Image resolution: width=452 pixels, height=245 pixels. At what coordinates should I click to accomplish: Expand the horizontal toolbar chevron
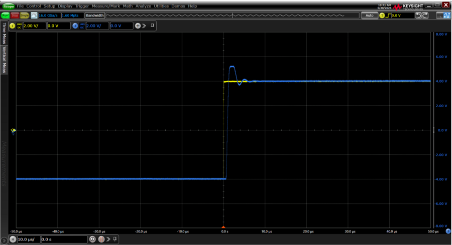[x=108, y=239]
